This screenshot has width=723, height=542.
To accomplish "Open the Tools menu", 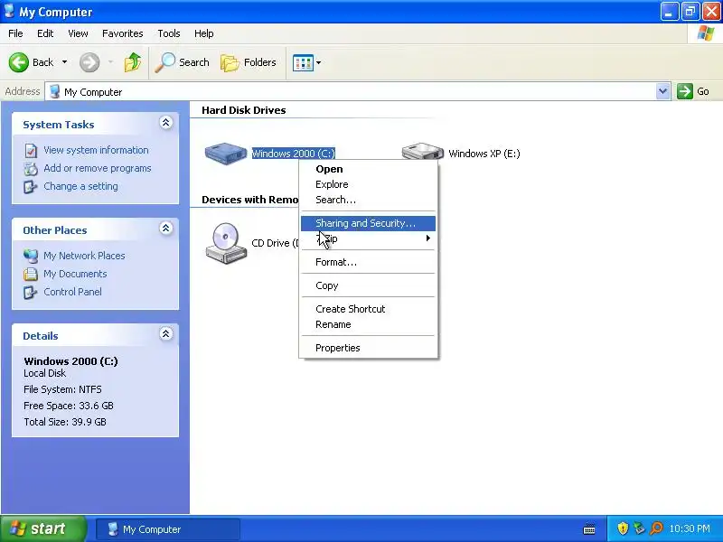I will 169,33.
